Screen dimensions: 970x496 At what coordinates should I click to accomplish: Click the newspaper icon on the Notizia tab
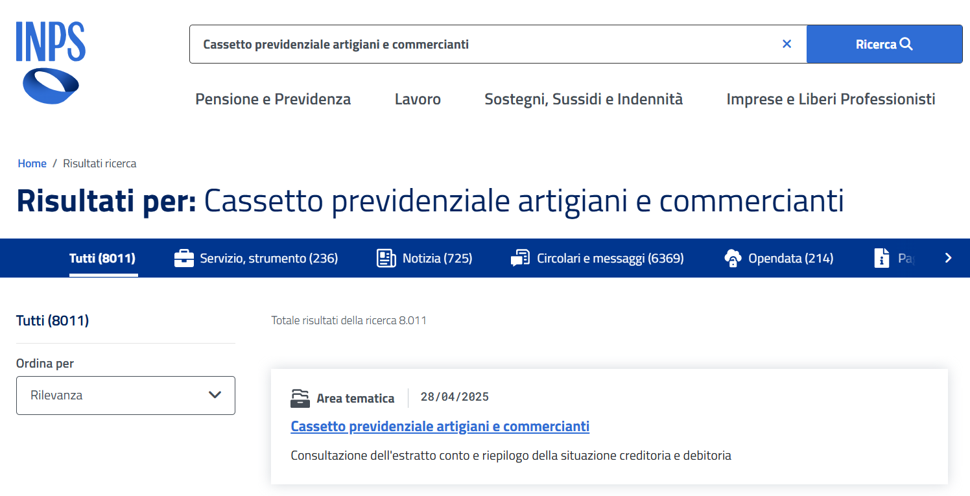click(386, 258)
